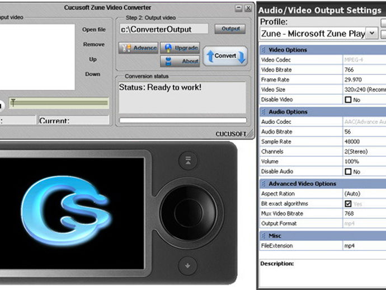Image resolution: width=386 pixels, height=290 pixels.
Task: Click the conversion progress bar
Action: point(183,120)
